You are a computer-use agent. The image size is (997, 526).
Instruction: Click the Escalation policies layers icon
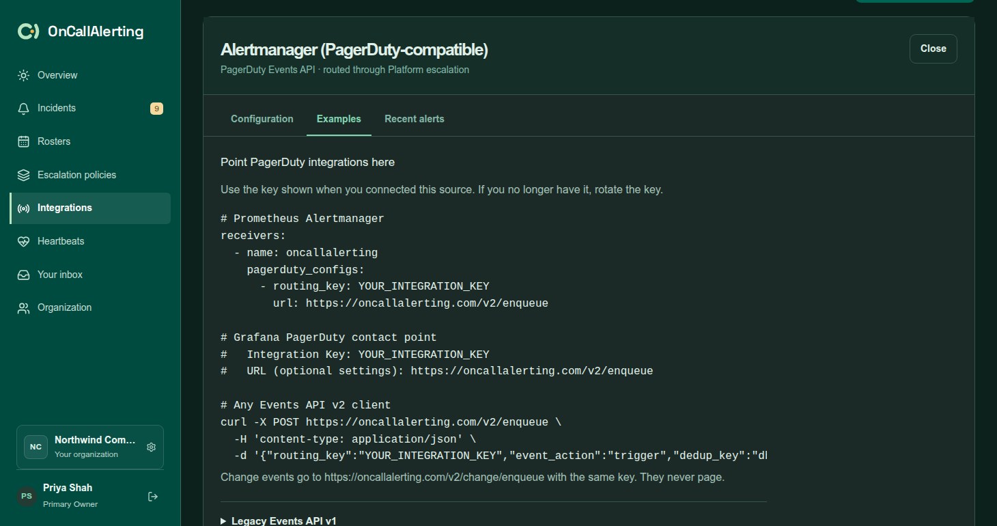pos(23,175)
